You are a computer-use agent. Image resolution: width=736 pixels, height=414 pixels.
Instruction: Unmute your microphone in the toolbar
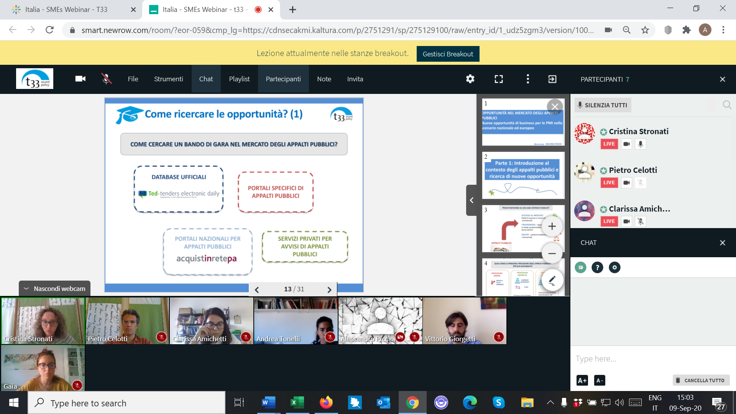click(107, 79)
